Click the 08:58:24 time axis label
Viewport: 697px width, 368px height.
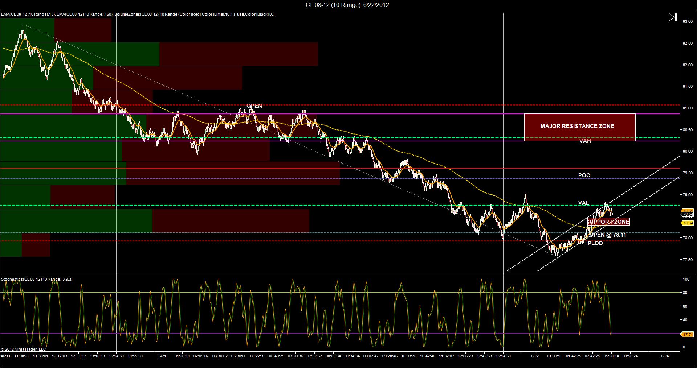pyautogui.click(x=630, y=356)
